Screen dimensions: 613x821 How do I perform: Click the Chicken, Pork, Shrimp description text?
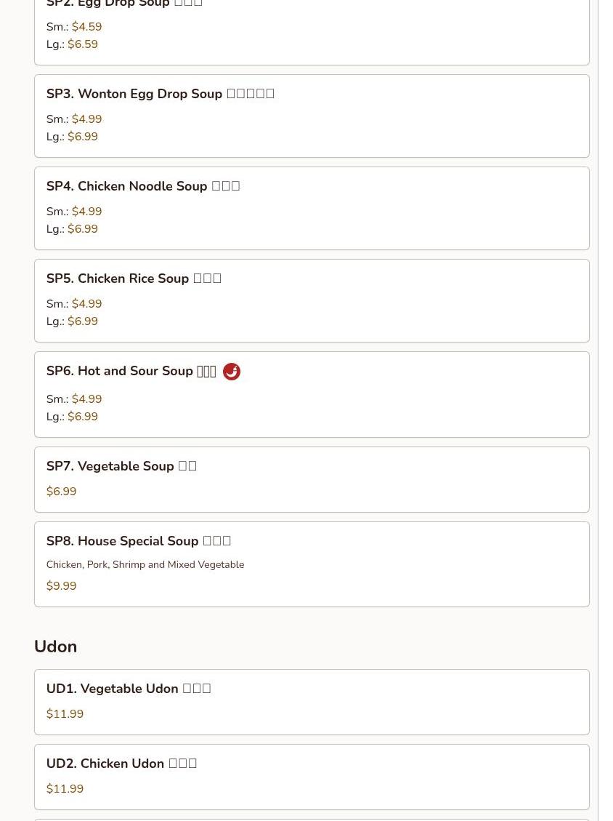145,565
